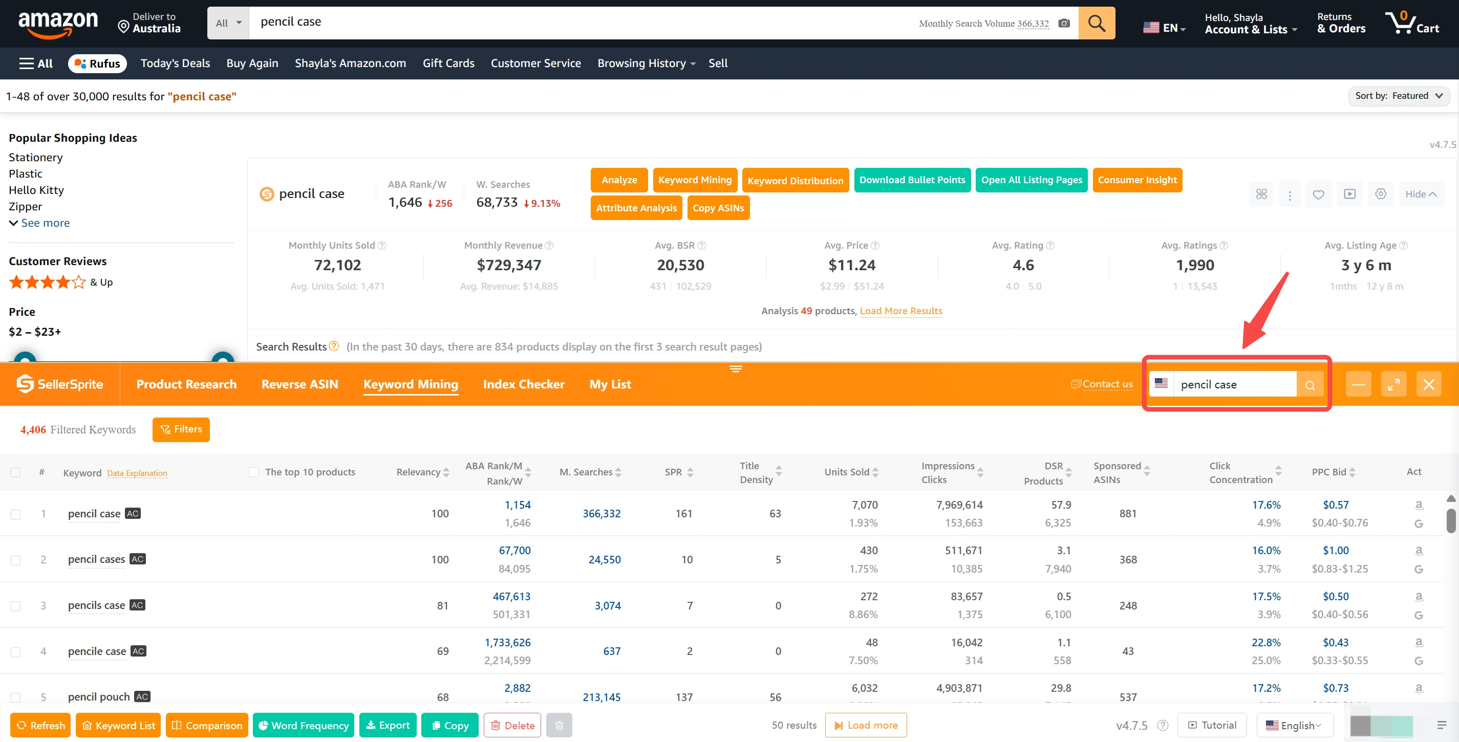Click the help question icon next to v4.7.5

[x=1163, y=726]
